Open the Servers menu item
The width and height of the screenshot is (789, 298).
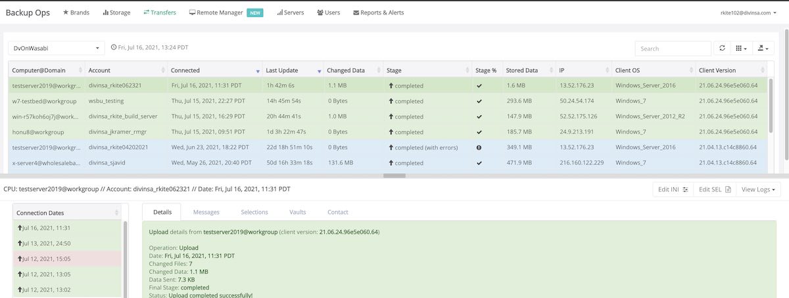(x=290, y=12)
